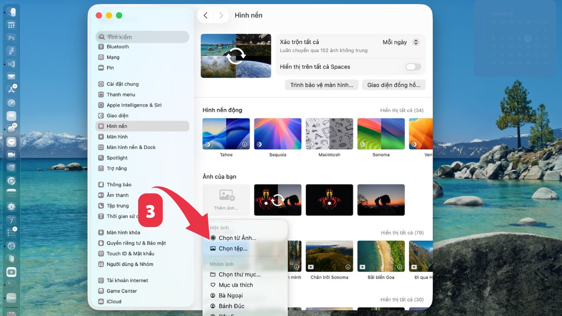Image resolution: width=562 pixels, height=316 pixels.
Task: Toggle Hiển thị trên tất cả Spaces
Action: tap(413, 67)
